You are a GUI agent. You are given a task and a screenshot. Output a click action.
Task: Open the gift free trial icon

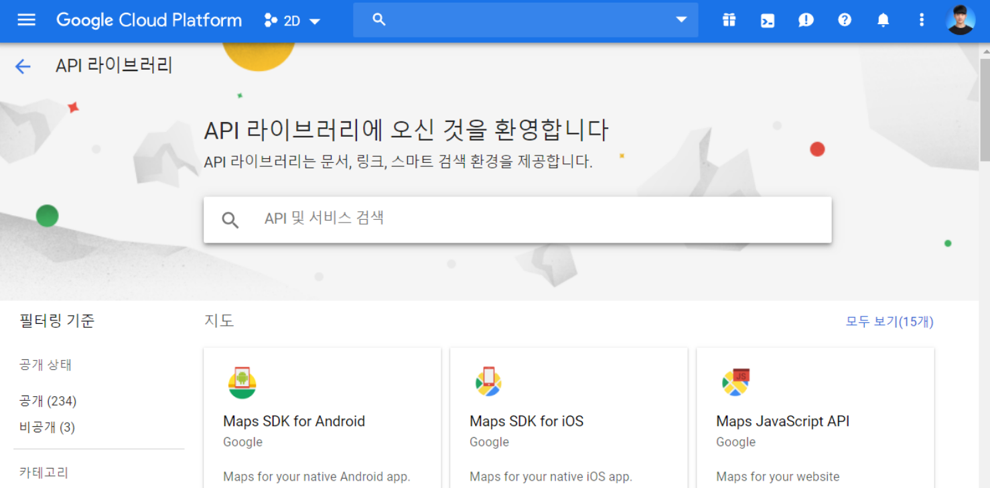[729, 20]
